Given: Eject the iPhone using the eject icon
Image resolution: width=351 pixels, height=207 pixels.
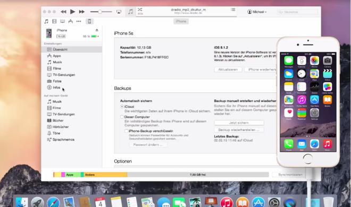Looking at the screenshot, I should [x=97, y=30].
